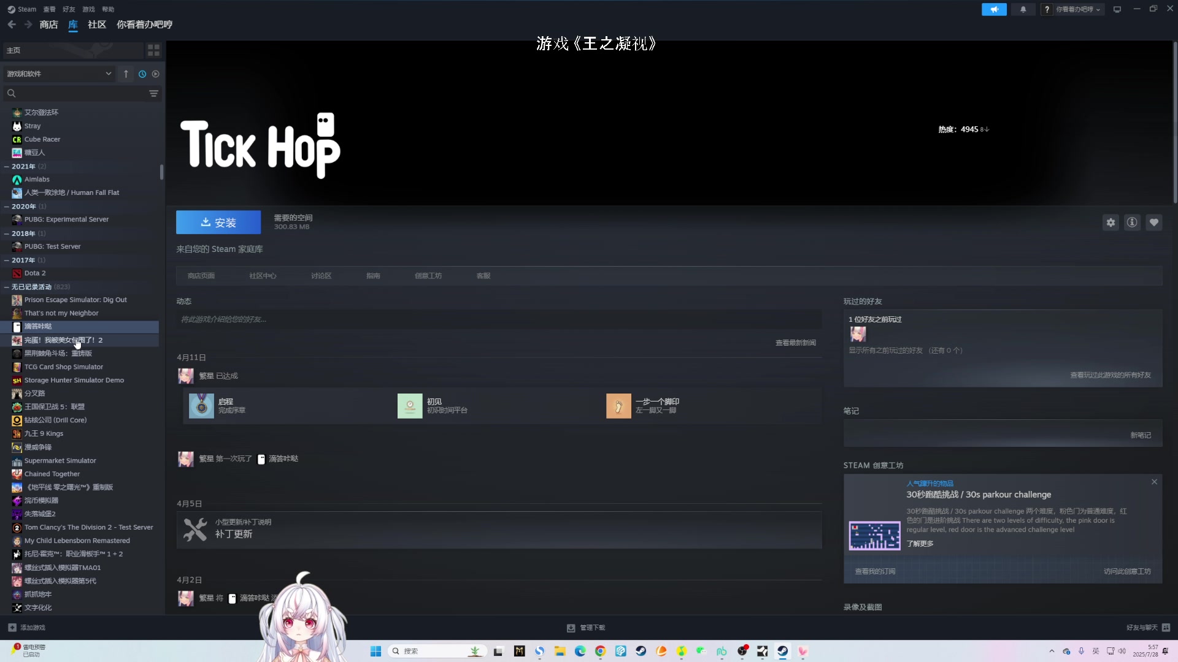Screen dimensions: 1178x662
Task: Click 添加游戏 at bottom left
Action: point(27,628)
